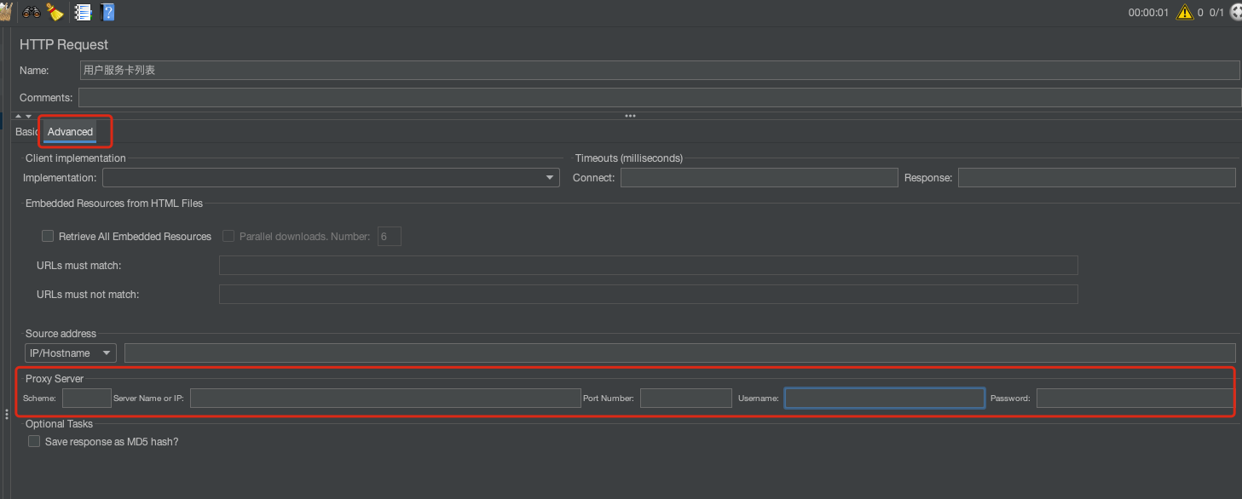Click the Source address text field

click(680, 353)
